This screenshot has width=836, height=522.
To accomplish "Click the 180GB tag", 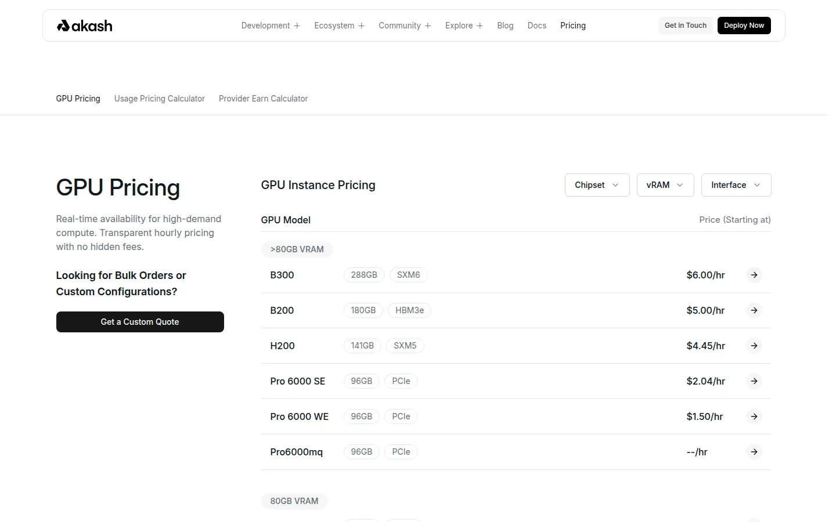I will pyautogui.click(x=363, y=310).
